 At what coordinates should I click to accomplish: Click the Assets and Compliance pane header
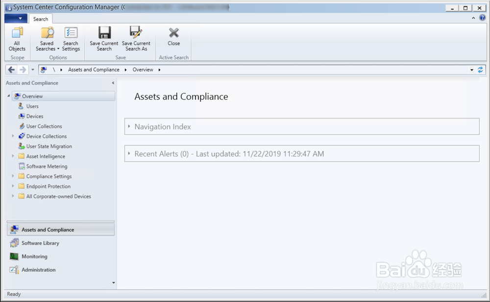32,83
